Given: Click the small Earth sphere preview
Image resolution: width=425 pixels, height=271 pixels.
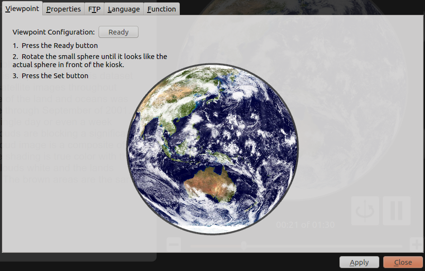Looking at the screenshot, I should (212, 149).
